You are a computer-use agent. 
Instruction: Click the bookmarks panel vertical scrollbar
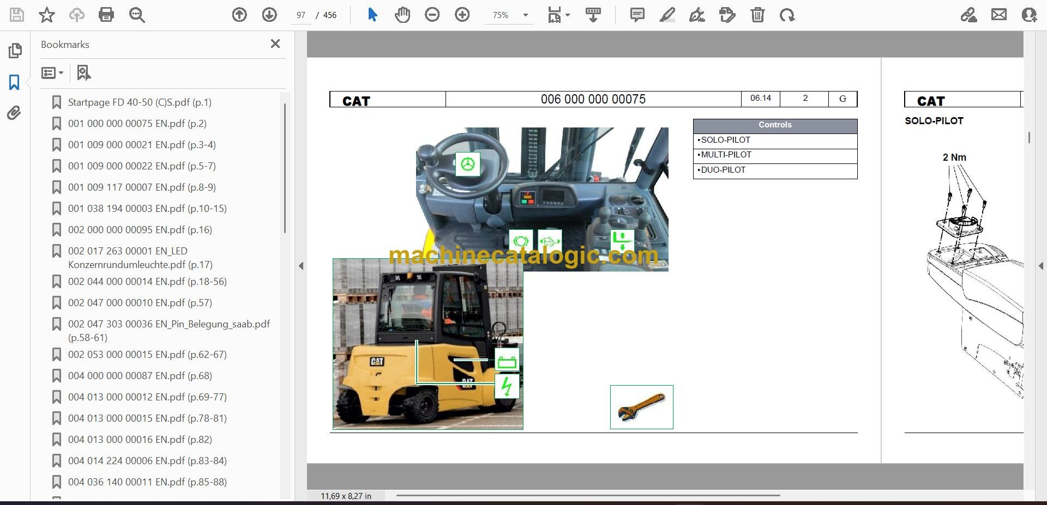[x=285, y=169]
